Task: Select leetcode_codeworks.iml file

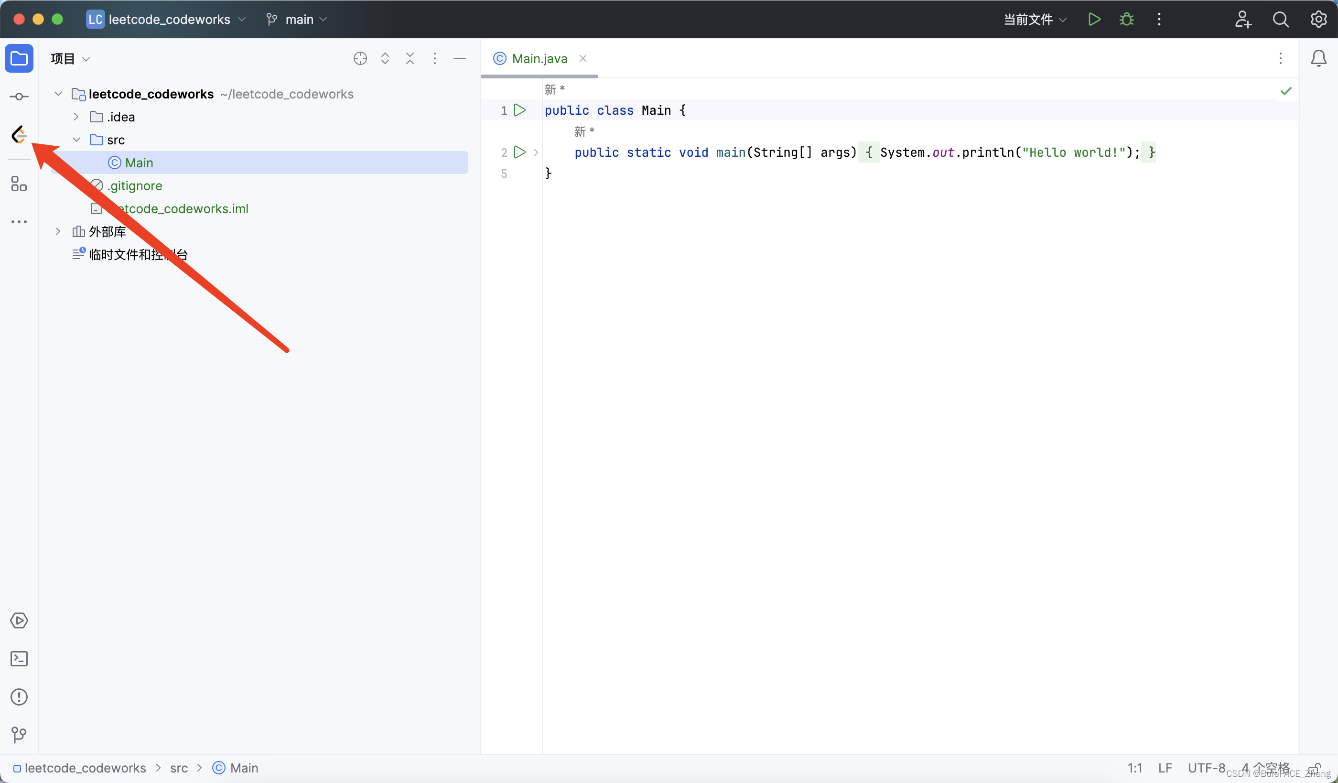Action: coord(170,209)
